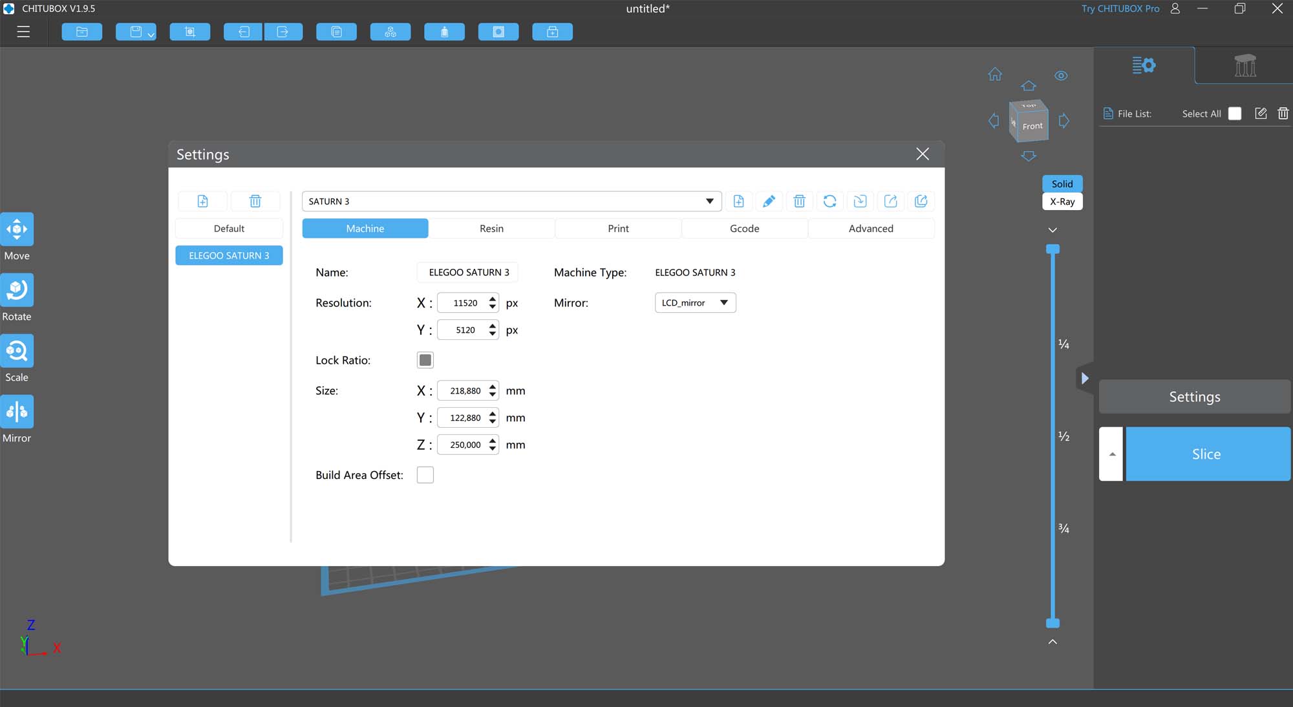Screen dimensions: 1293x707
Task: Rotate view with the left arrow beside cube
Action: pos(994,121)
